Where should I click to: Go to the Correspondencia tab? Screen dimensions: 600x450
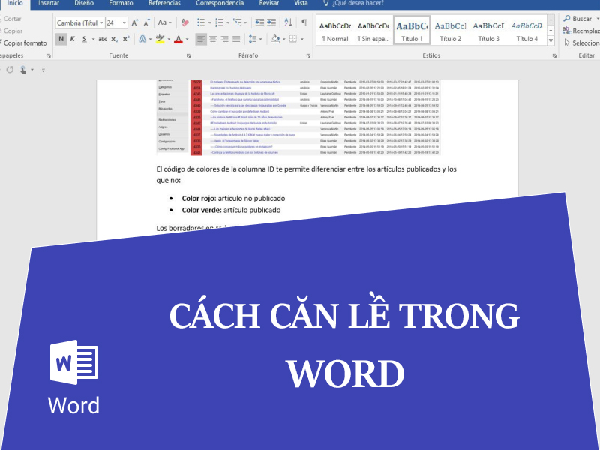(220, 3)
